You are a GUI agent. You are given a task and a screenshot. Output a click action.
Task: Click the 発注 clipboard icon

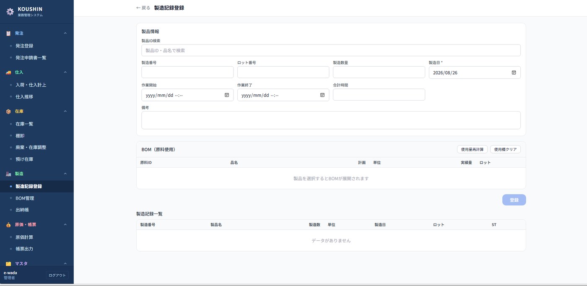[8, 33]
